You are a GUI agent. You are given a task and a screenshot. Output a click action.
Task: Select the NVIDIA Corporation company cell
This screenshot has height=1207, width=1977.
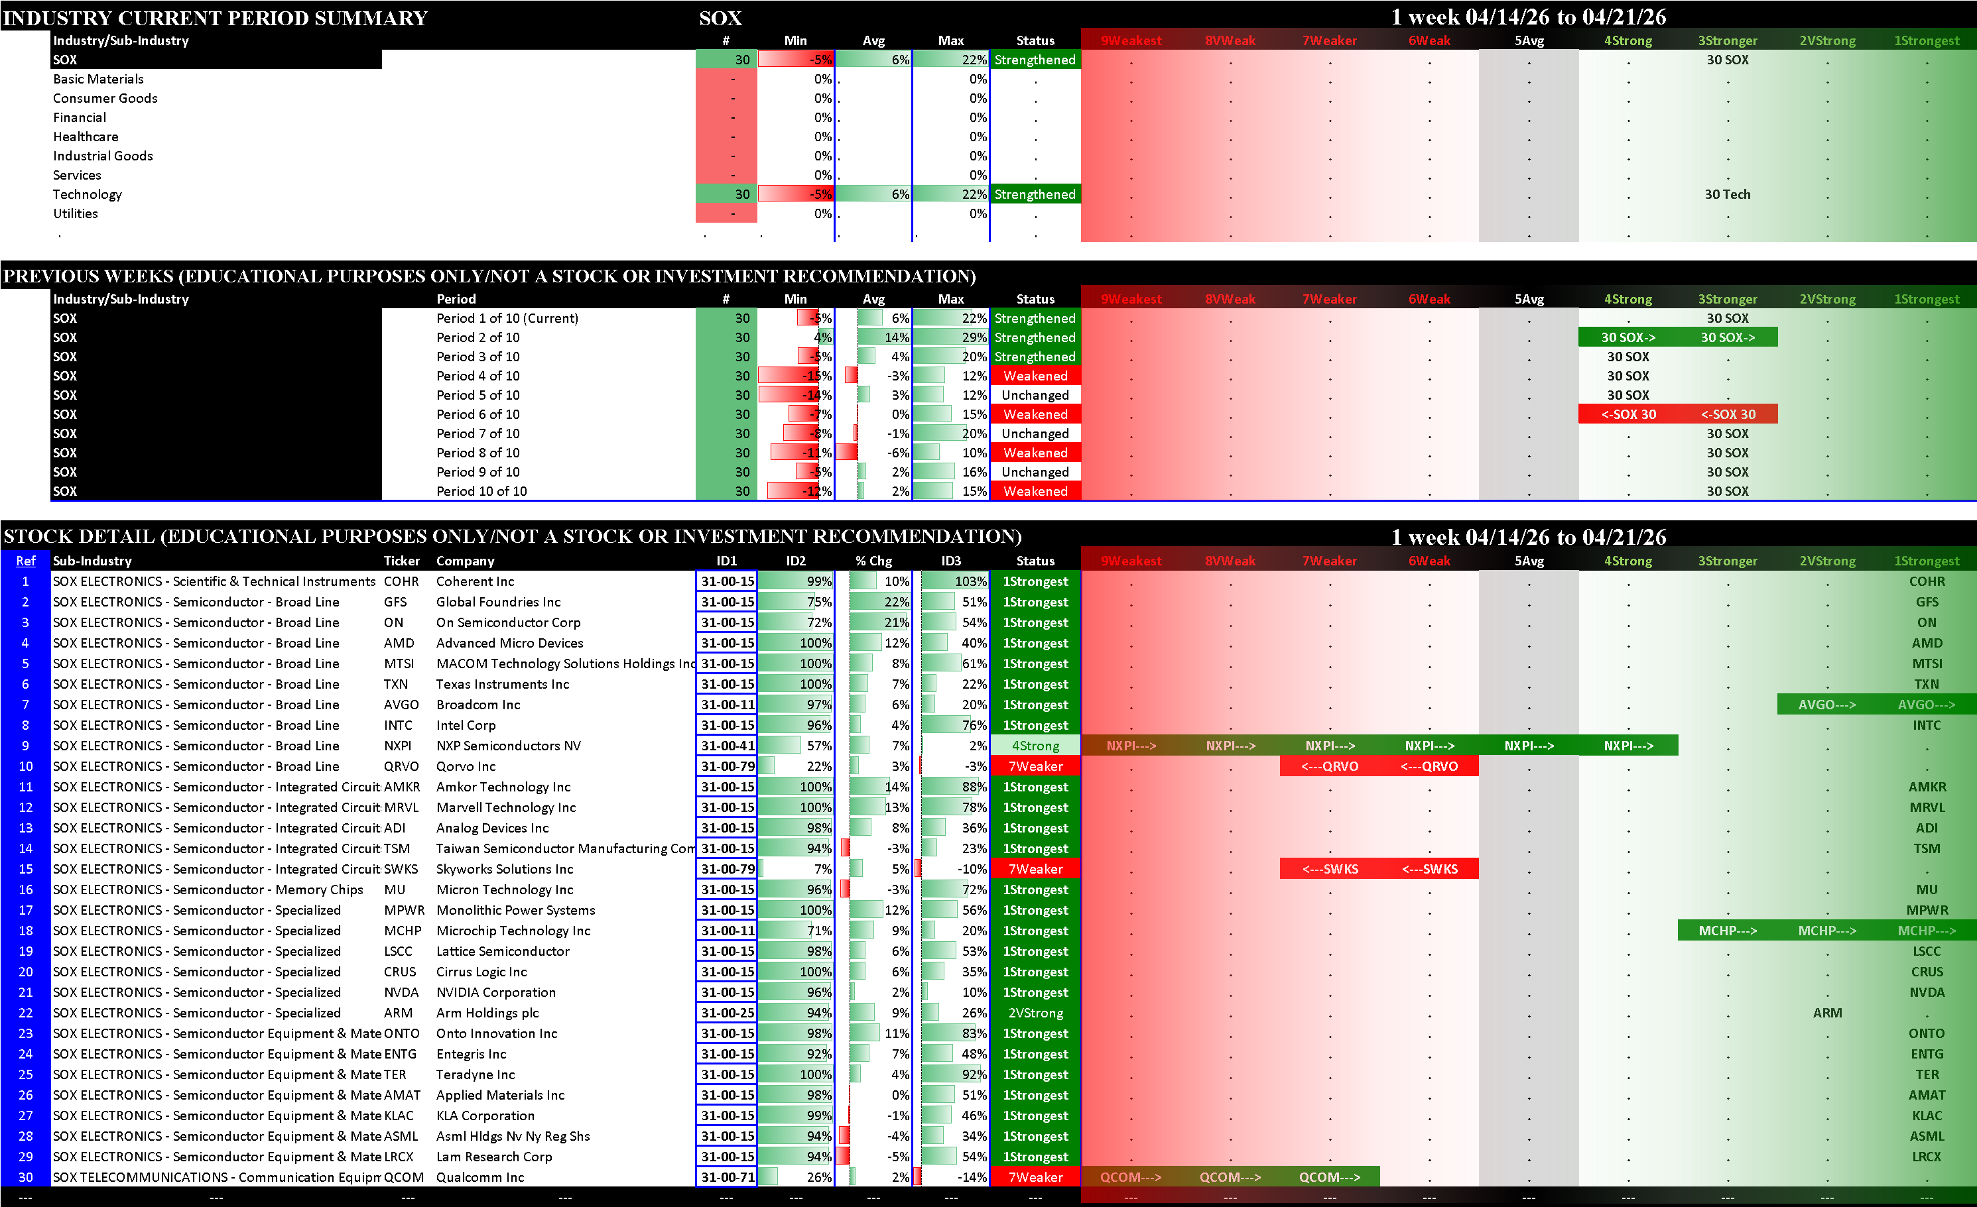point(496,992)
